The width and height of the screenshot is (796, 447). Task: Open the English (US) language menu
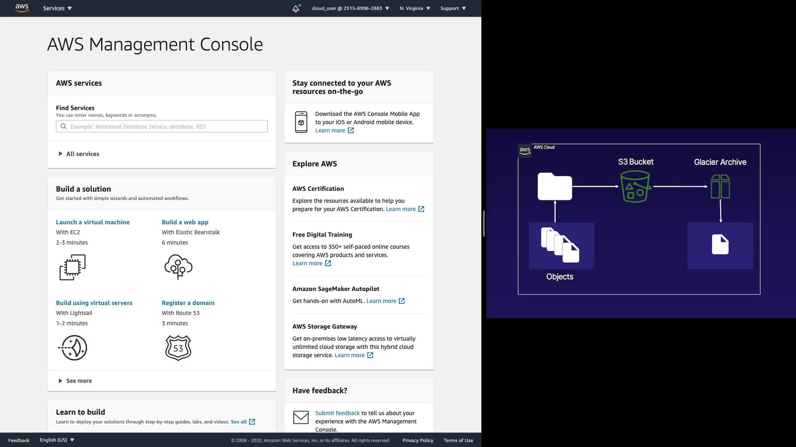[x=57, y=440]
